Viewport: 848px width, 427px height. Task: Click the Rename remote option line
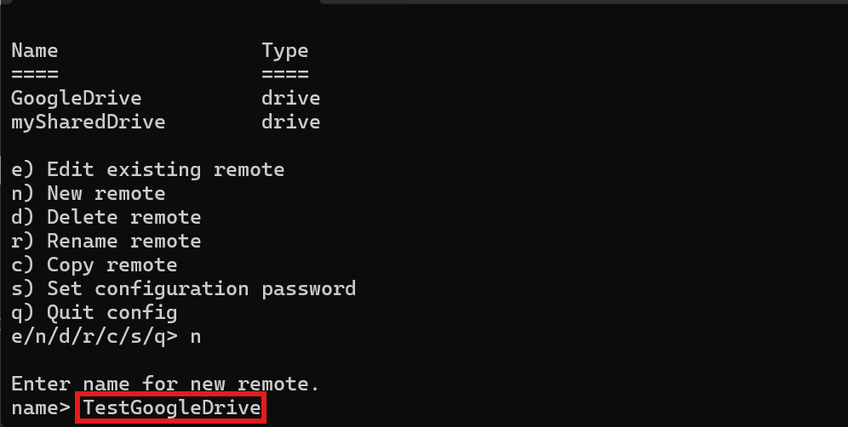click(x=106, y=241)
